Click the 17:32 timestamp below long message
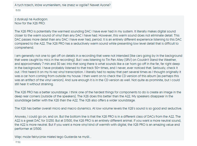Viewport: 197px width, 146px height. pyautogui.click(x=18, y=142)
